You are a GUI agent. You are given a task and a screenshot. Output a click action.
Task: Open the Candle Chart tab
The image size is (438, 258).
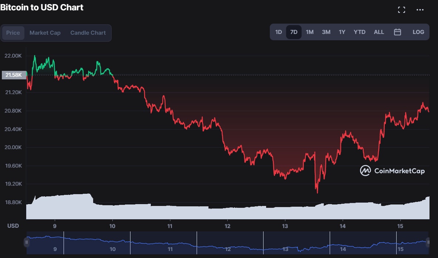point(88,33)
